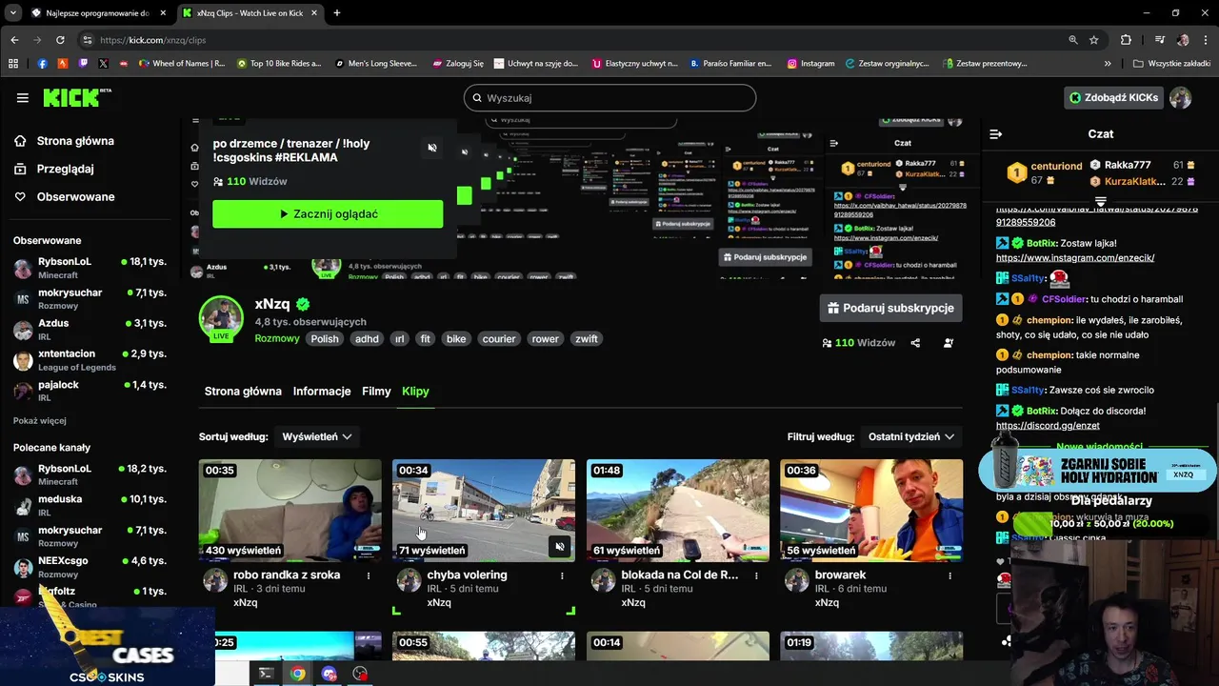Click the Instagram bookmark

[x=810, y=64]
